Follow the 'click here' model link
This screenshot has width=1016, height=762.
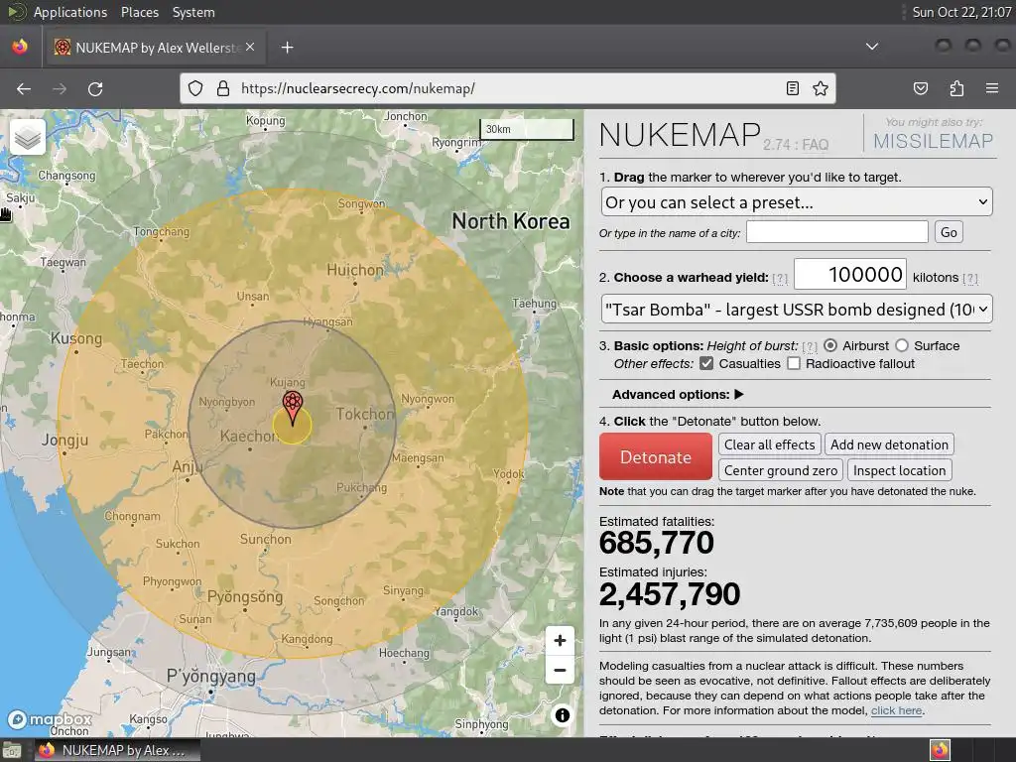point(896,710)
